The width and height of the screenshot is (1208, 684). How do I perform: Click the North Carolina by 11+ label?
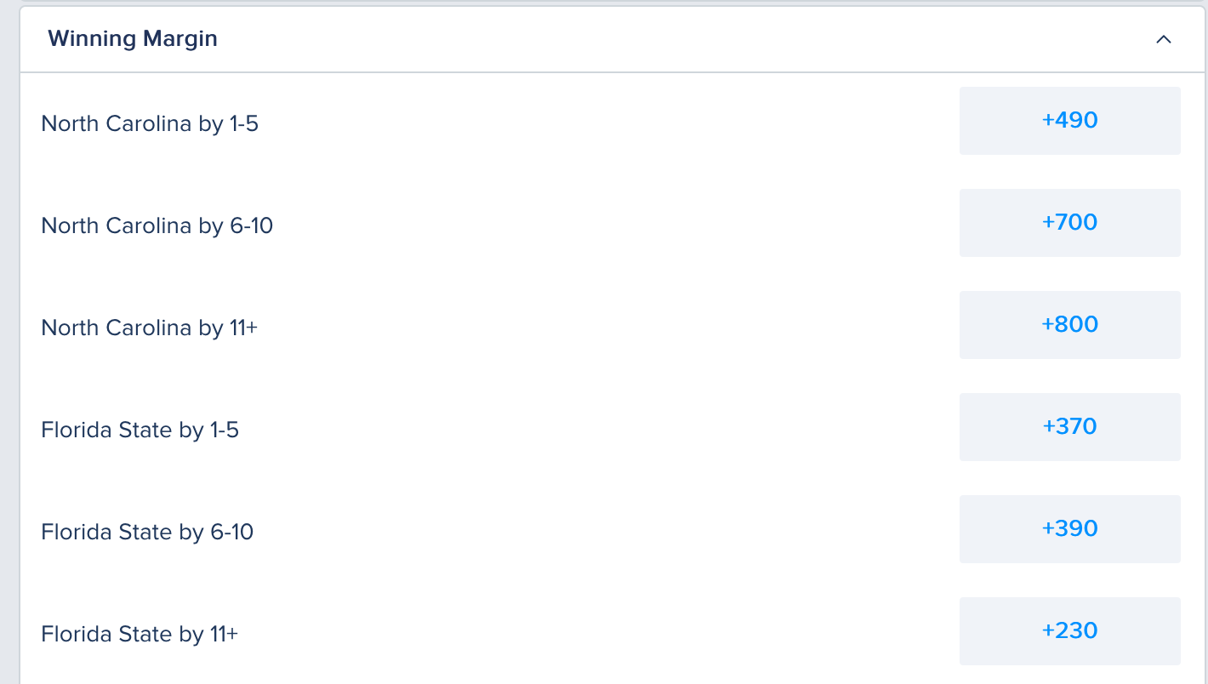tap(150, 328)
